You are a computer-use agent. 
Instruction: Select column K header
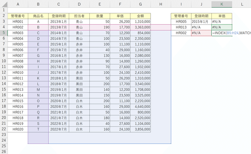pos(222,4)
